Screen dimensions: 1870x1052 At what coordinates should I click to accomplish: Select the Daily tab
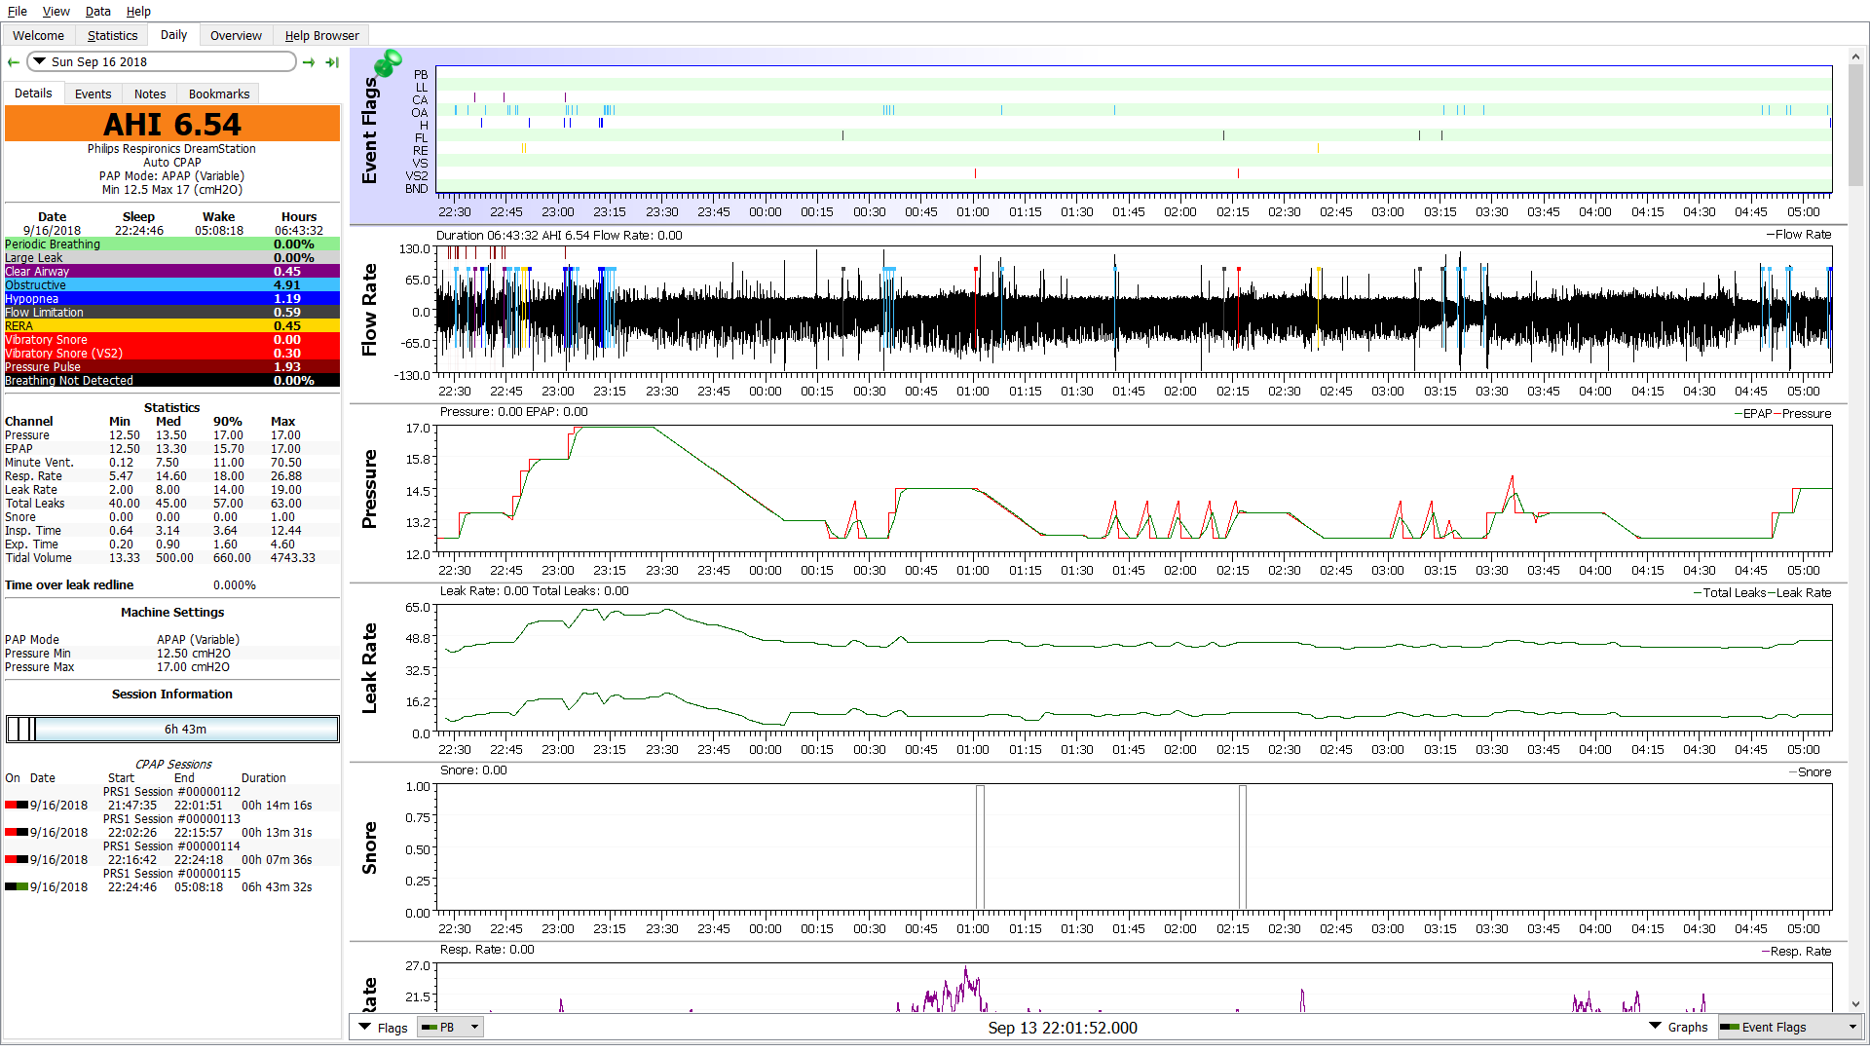[173, 35]
